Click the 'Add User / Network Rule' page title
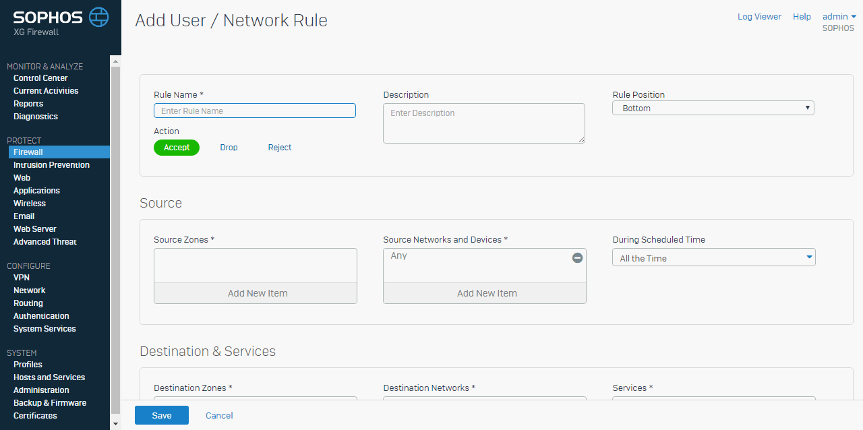The width and height of the screenshot is (863, 430). [x=231, y=21]
